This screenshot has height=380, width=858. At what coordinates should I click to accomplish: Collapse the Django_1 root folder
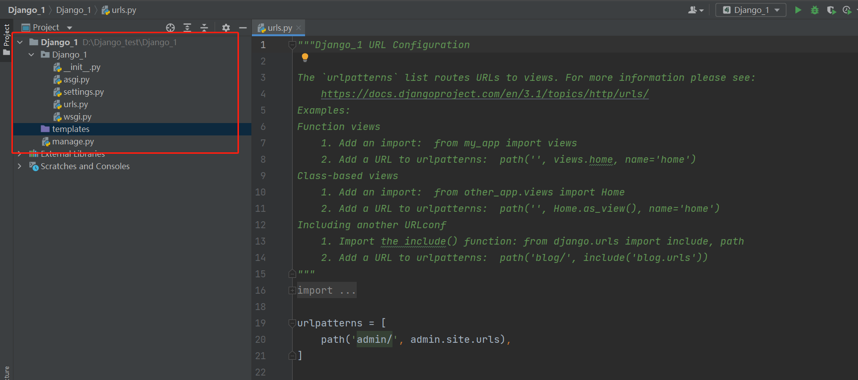pyautogui.click(x=20, y=42)
